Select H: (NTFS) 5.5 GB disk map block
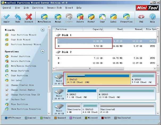This screenshot has height=125, width=161. pyautogui.click(x=143, y=79)
